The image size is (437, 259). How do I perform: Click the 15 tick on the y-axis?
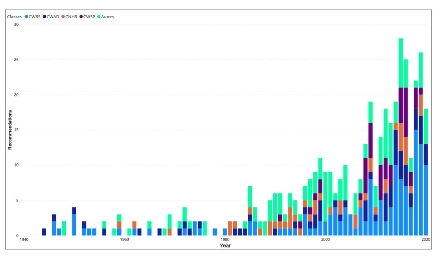[x=16, y=130]
